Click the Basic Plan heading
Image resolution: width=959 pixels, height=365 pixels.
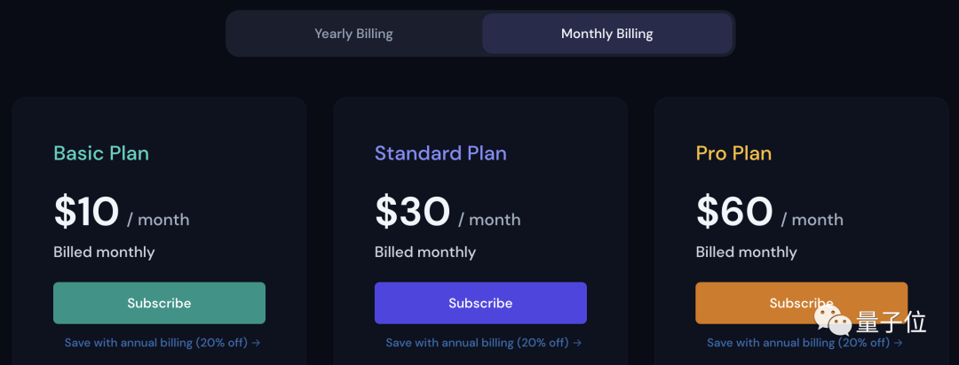(x=101, y=153)
